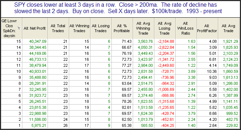Screen dimensions: 241x130
Task: Click net profit cell 28,291.91
Action: [38, 83]
